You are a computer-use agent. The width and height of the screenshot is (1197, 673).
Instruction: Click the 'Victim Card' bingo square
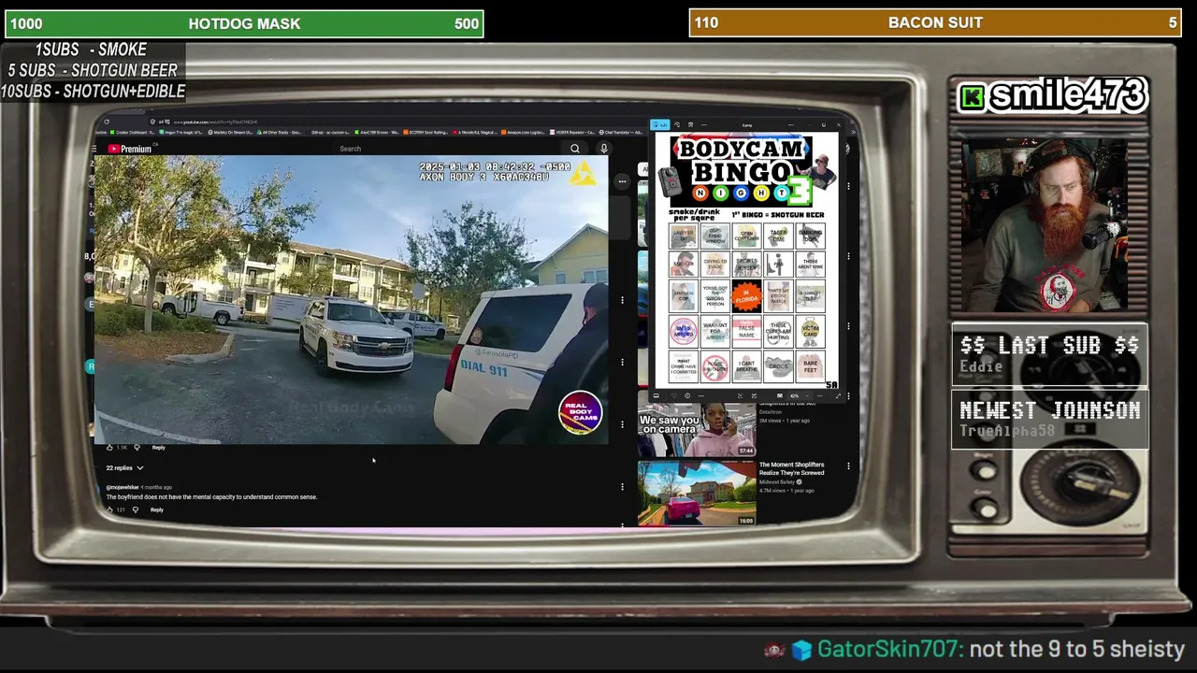[810, 332]
